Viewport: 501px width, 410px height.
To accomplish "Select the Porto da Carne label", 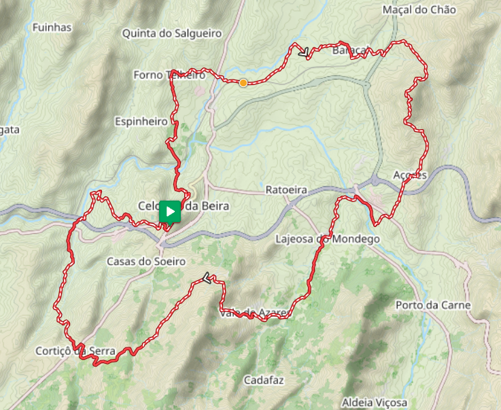I will [433, 305].
